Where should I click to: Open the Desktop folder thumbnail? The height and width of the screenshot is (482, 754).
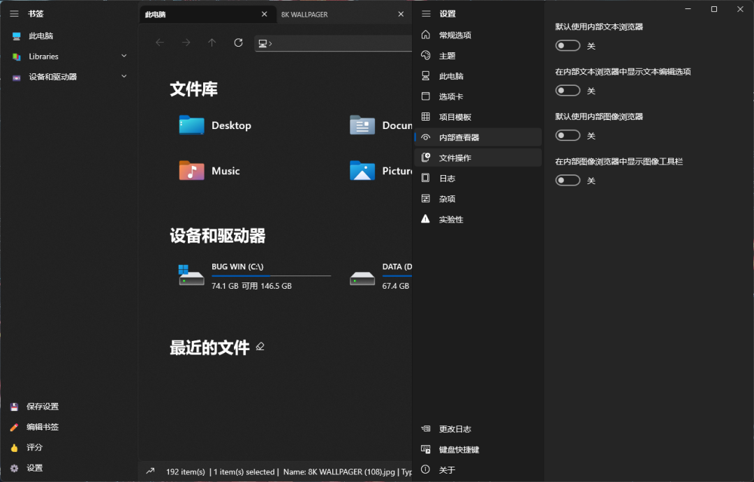click(191, 126)
